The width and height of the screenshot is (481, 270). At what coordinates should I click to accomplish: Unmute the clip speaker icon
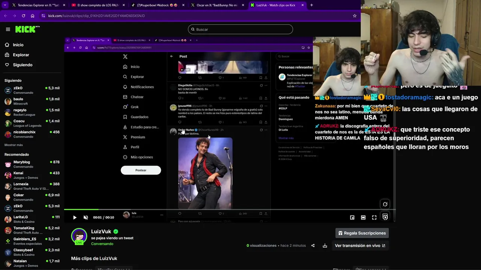[86, 217]
